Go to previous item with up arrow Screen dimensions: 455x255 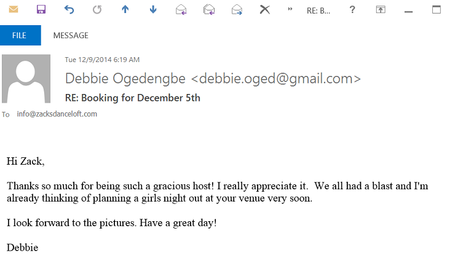[125, 10]
